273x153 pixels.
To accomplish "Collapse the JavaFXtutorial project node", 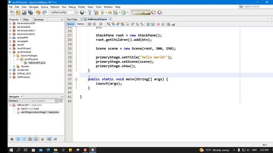I will [x=10, y=52].
